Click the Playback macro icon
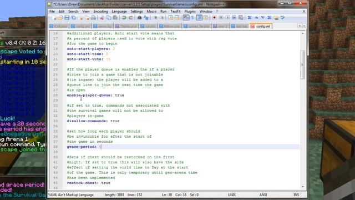 click(227, 18)
